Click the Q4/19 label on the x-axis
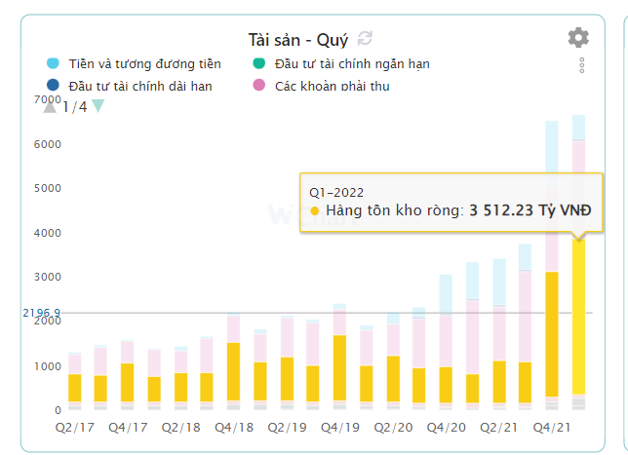This screenshot has height=455, width=628. coord(339,427)
